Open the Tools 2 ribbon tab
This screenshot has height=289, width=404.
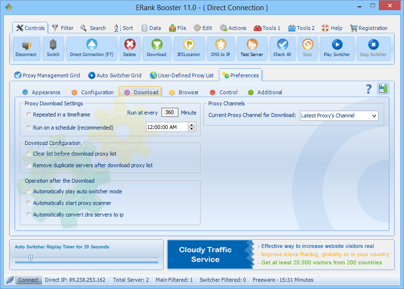coord(302,28)
